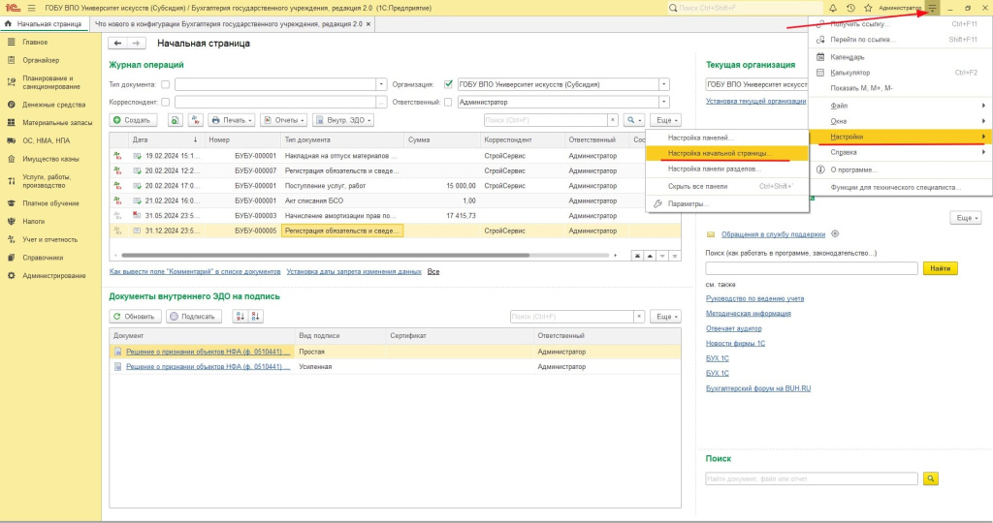Screen dimensions: 993x523
Task: Click the gear icon next to support link
Action: tap(835, 234)
